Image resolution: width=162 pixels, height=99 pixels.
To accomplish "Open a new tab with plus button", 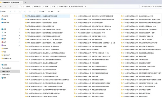I will (x=25, y=2).
